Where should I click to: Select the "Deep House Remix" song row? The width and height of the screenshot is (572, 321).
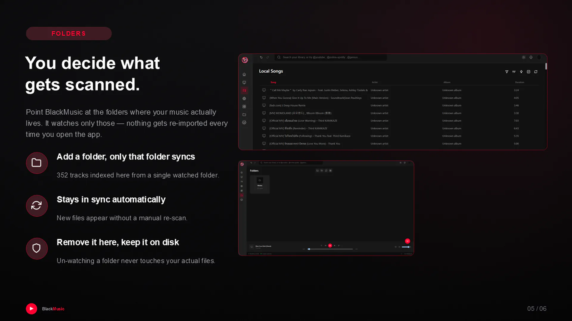(x=399, y=106)
